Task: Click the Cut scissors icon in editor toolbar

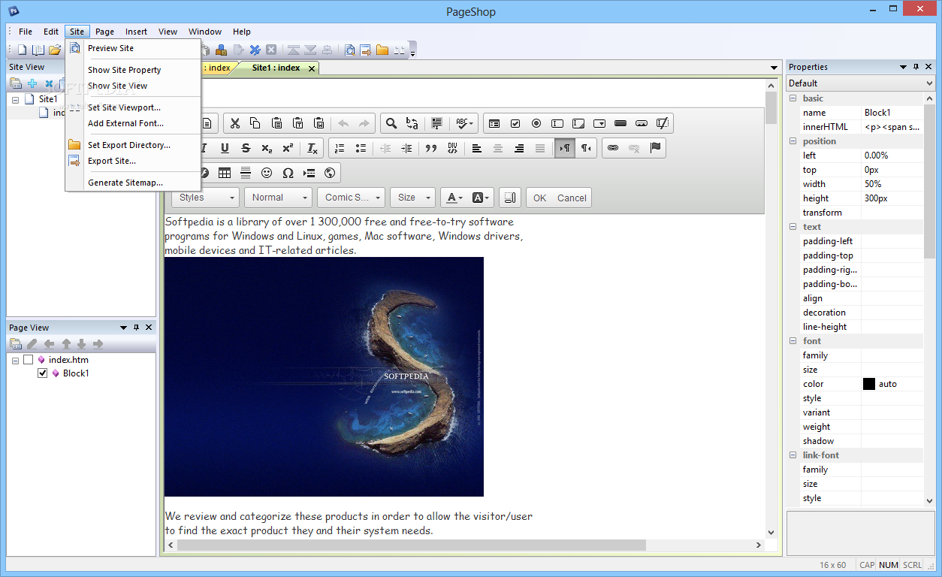Action: click(x=234, y=123)
